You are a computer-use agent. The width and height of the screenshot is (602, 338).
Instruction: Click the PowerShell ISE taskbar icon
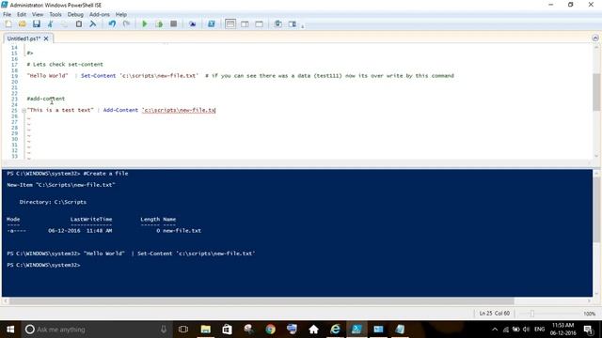[356, 330]
